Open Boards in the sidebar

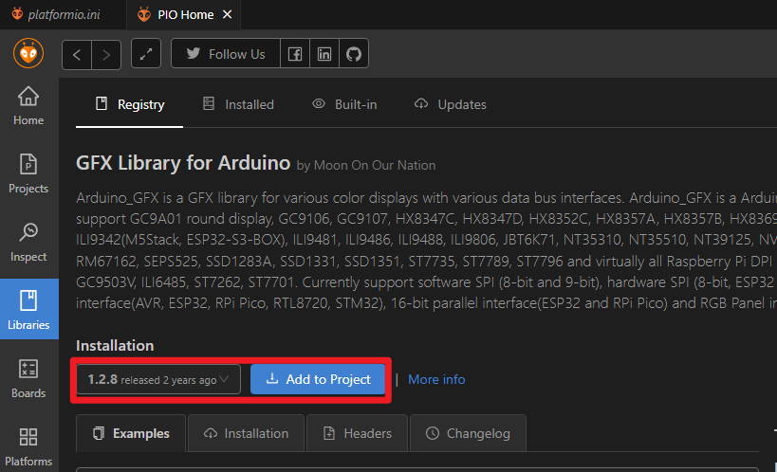[x=28, y=379]
